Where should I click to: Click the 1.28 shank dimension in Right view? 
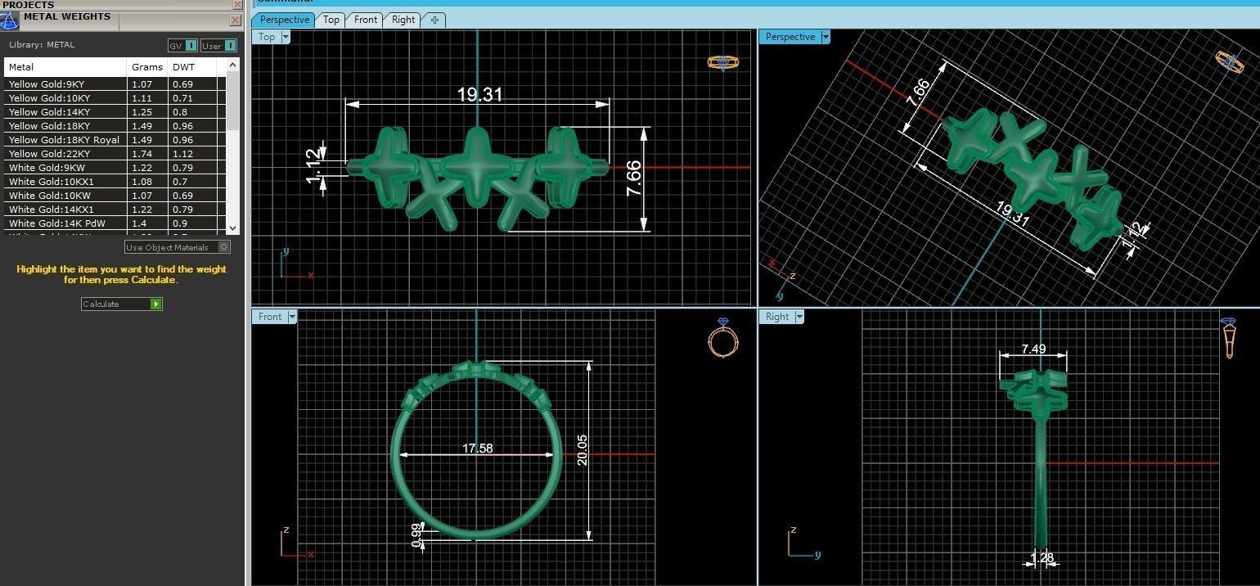(x=1042, y=558)
